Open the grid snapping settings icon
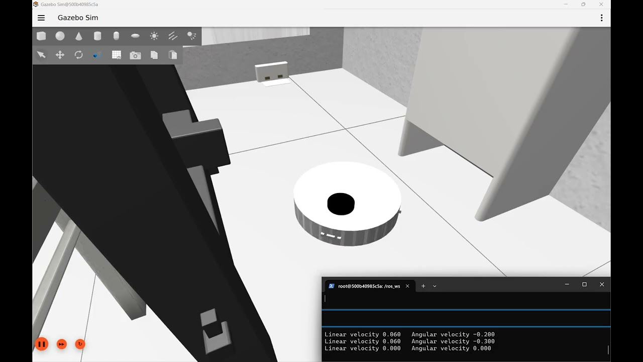This screenshot has width=643, height=362. [117, 55]
